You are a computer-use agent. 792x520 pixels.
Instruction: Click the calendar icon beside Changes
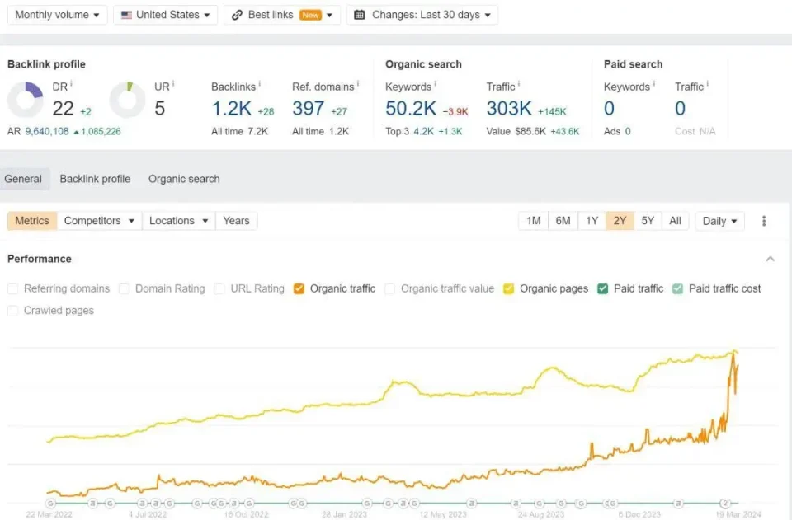359,15
